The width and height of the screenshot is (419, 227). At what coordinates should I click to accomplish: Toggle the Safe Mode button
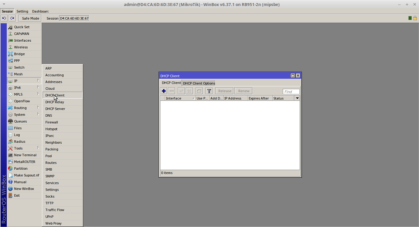point(30,18)
